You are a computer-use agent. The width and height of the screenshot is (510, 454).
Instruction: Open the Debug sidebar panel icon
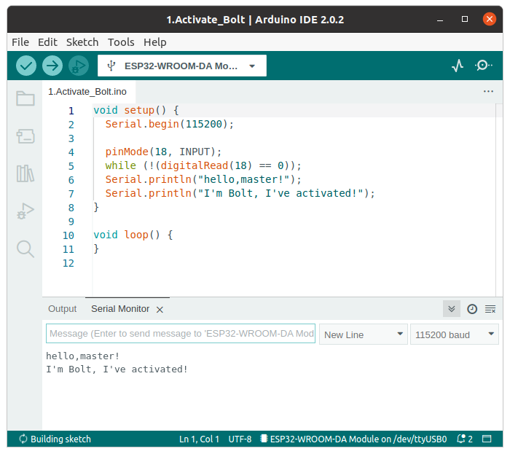(25, 211)
